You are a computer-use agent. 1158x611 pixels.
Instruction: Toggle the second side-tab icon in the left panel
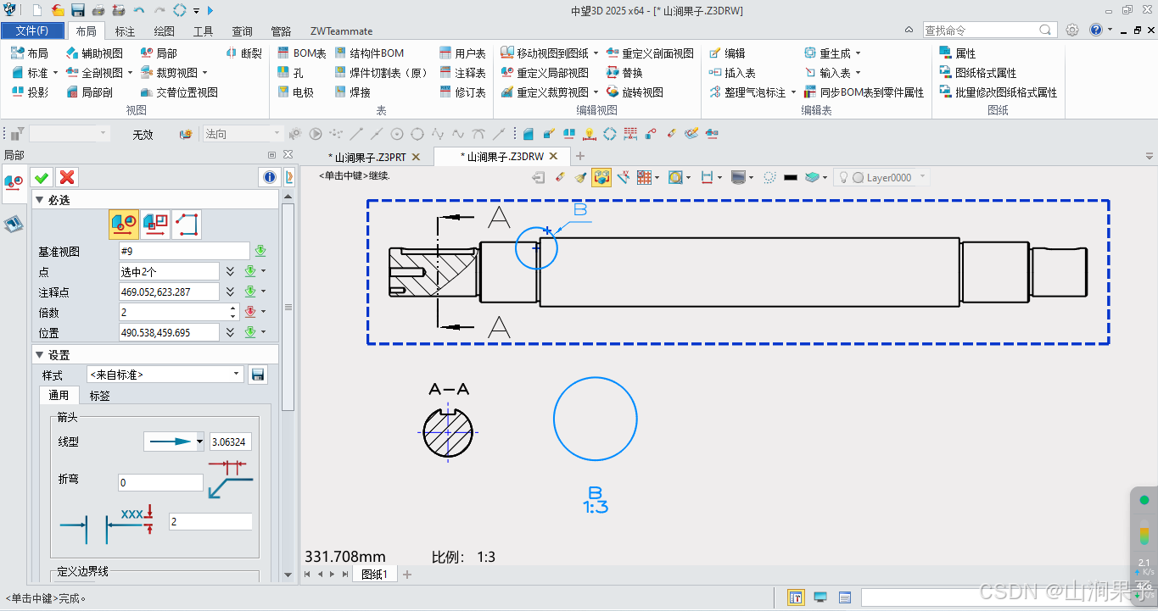(14, 224)
